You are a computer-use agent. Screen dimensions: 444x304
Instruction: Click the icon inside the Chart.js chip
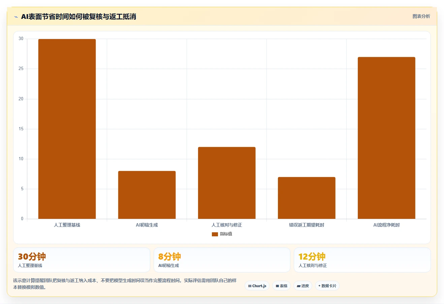click(250, 286)
